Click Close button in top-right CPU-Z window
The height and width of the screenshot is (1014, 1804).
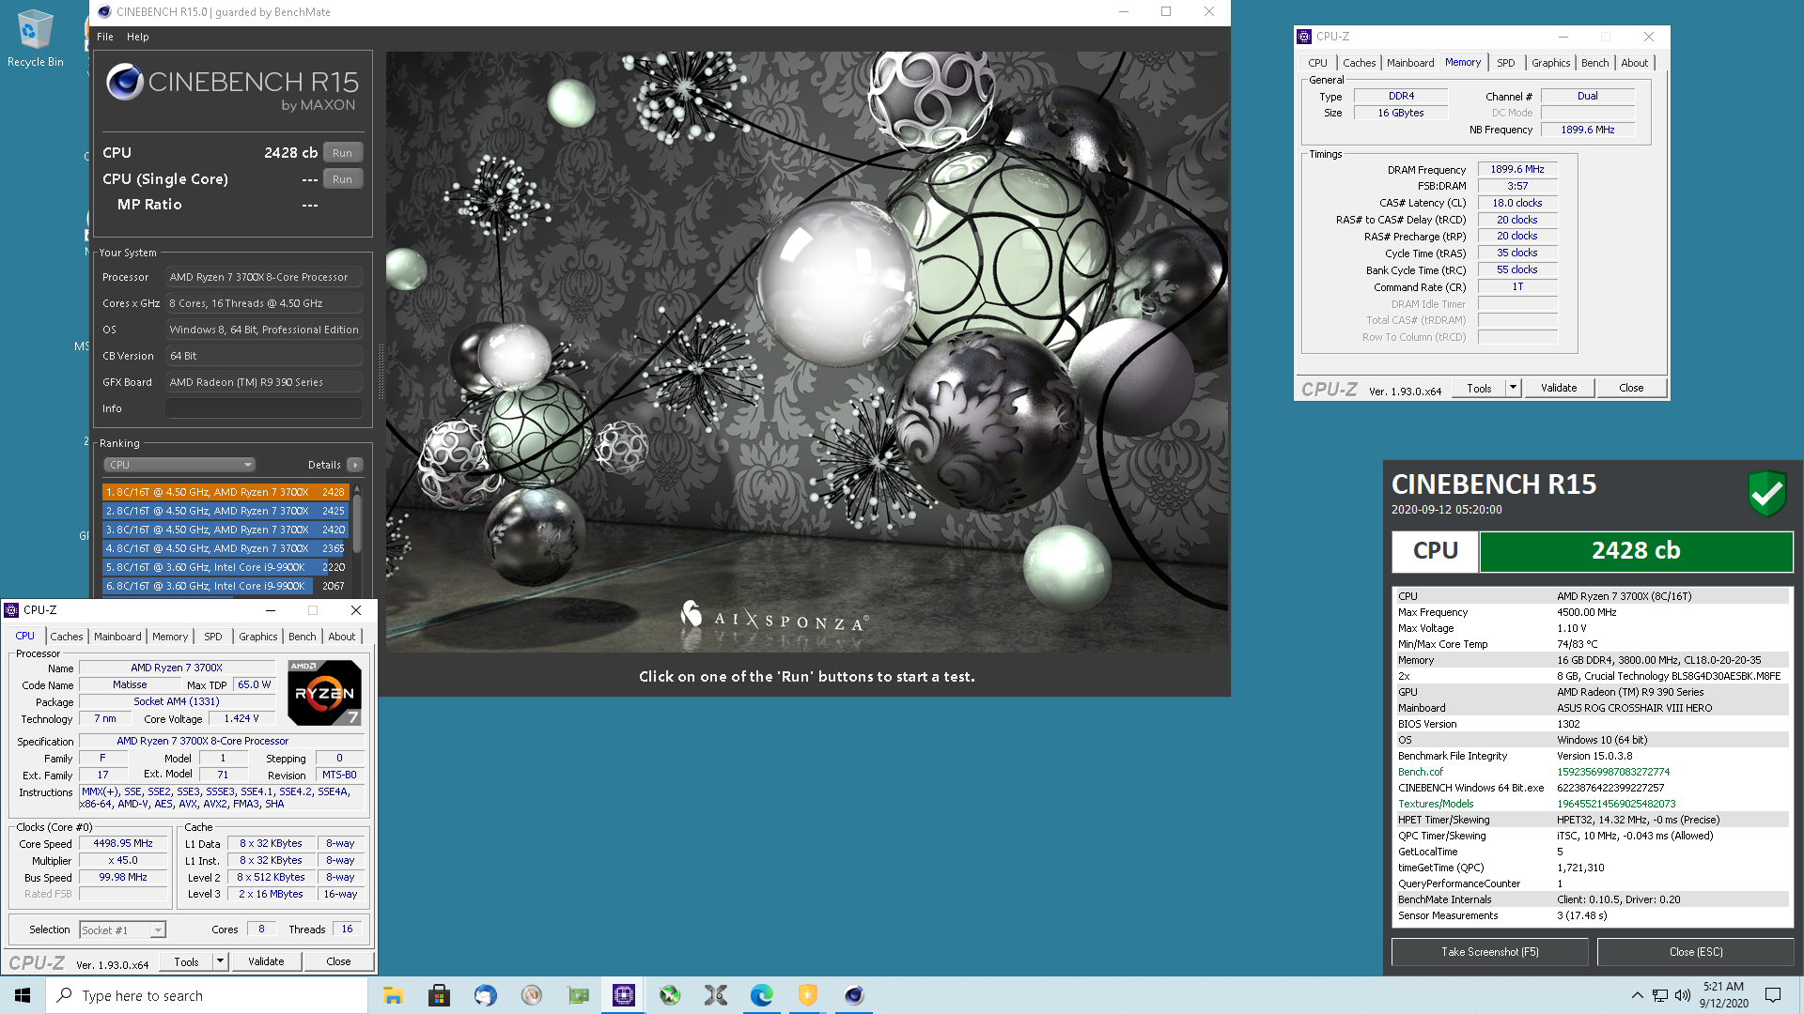(1631, 388)
